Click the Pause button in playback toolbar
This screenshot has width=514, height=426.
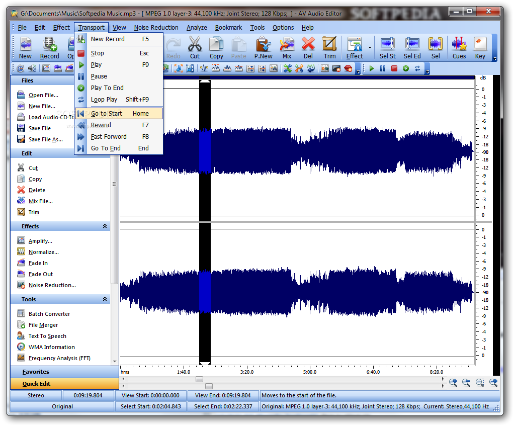click(x=383, y=68)
